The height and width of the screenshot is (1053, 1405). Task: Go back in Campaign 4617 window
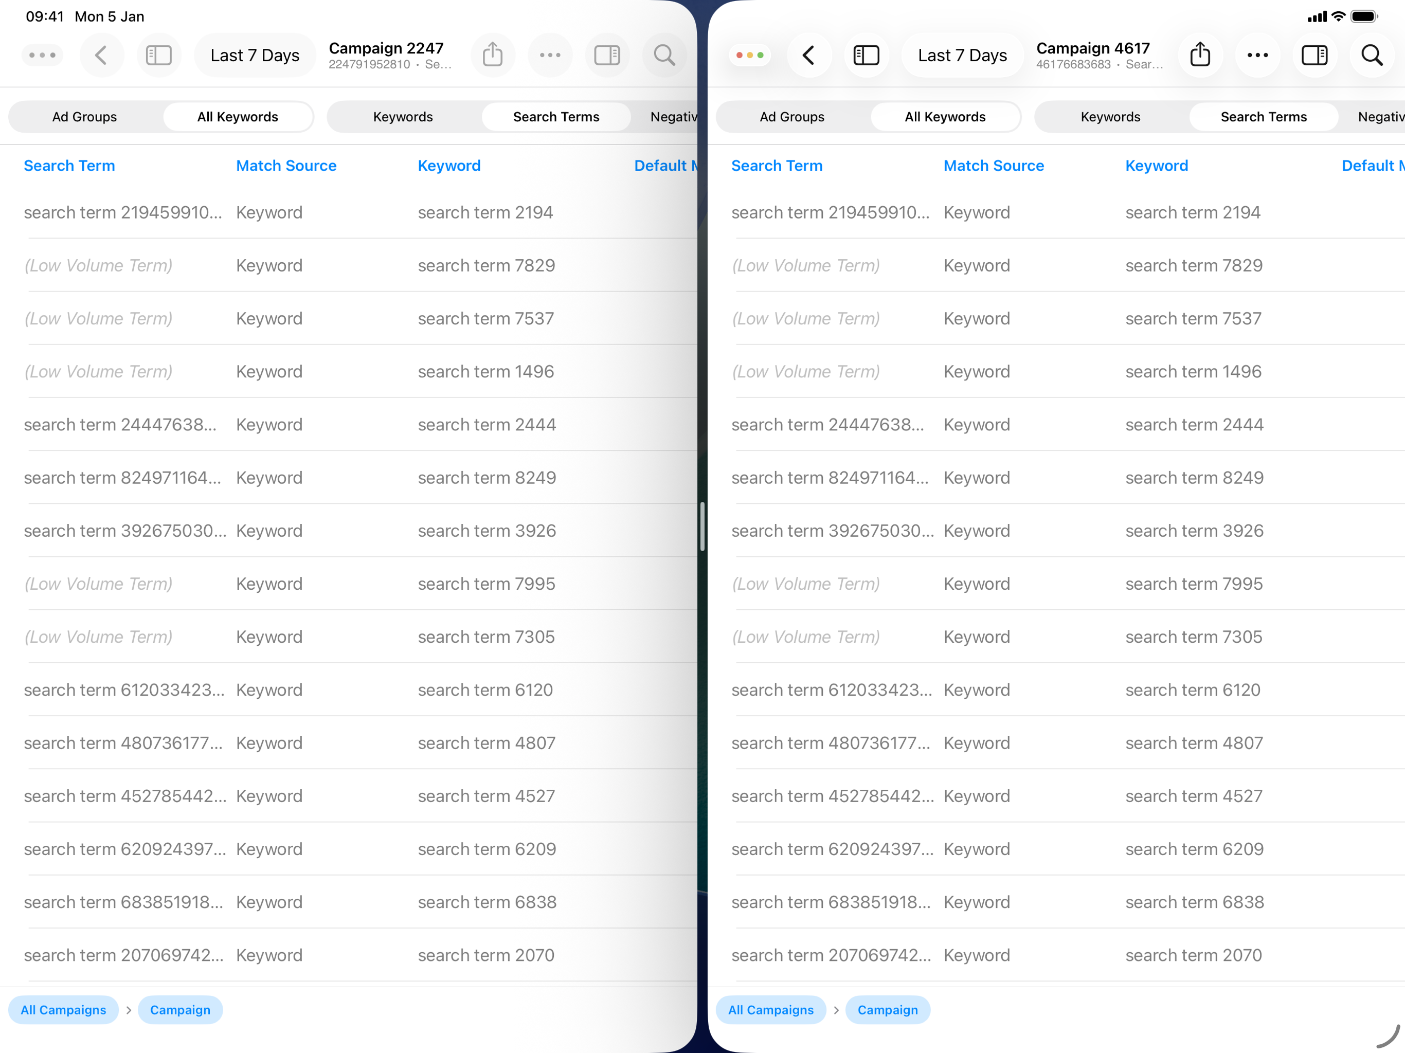click(x=808, y=55)
